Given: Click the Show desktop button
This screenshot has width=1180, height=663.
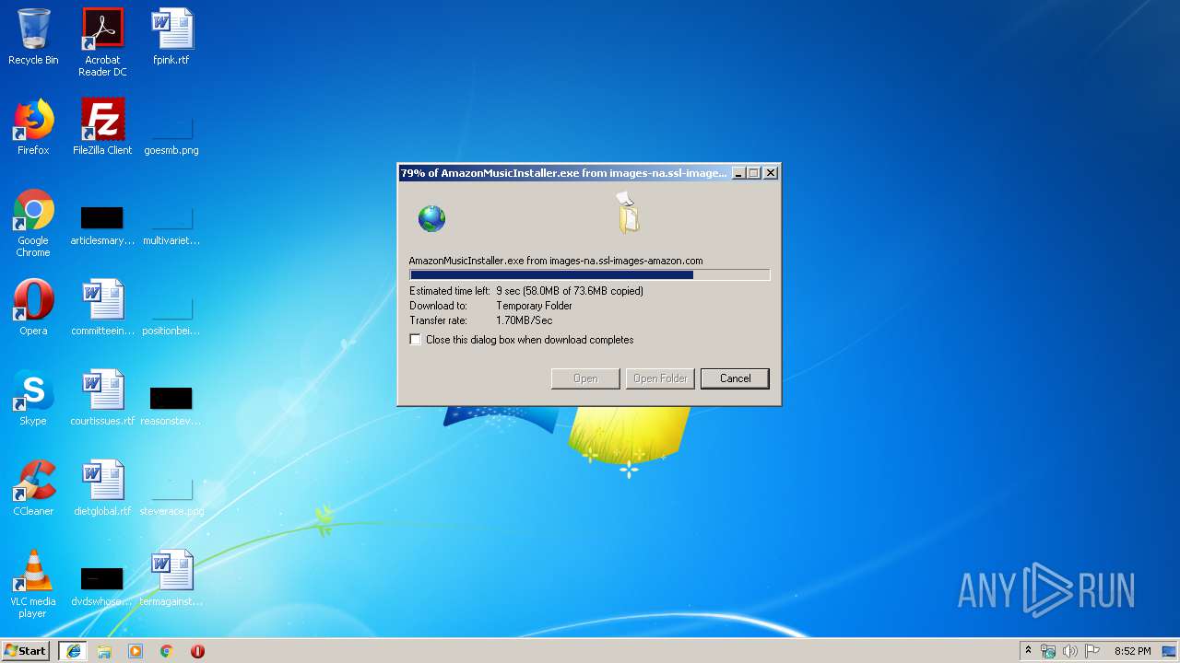Looking at the screenshot, I should (1170, 651).
